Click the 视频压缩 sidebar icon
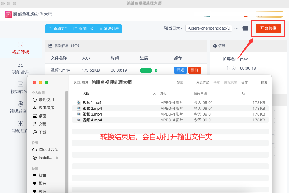 point(20,123)
